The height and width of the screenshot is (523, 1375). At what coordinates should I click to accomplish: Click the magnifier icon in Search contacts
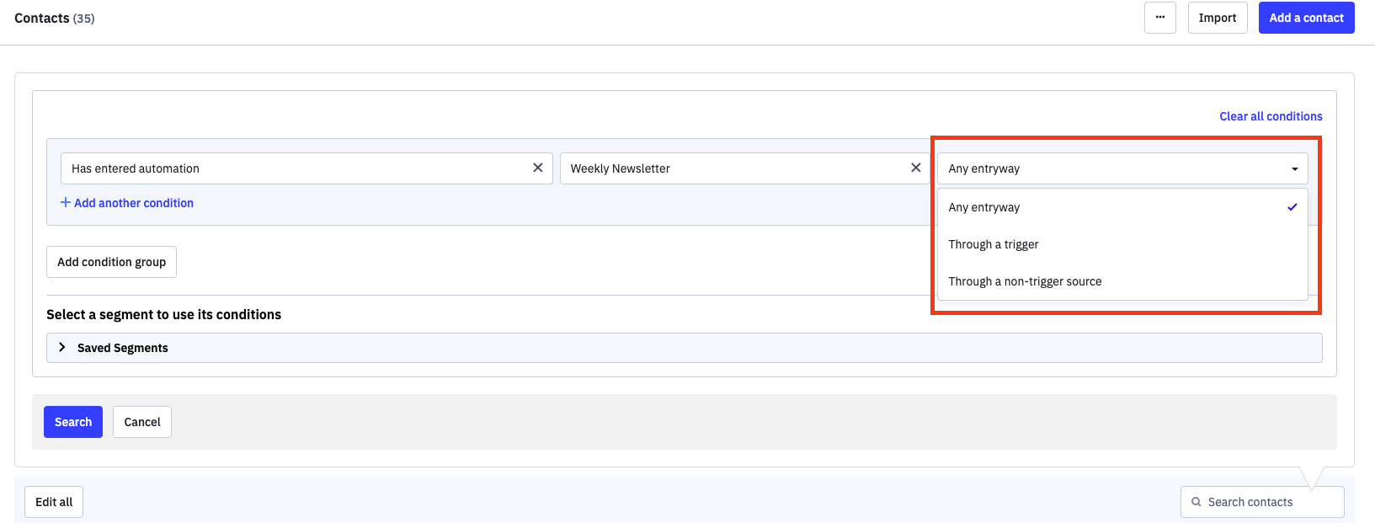(x=1196, y=502)
